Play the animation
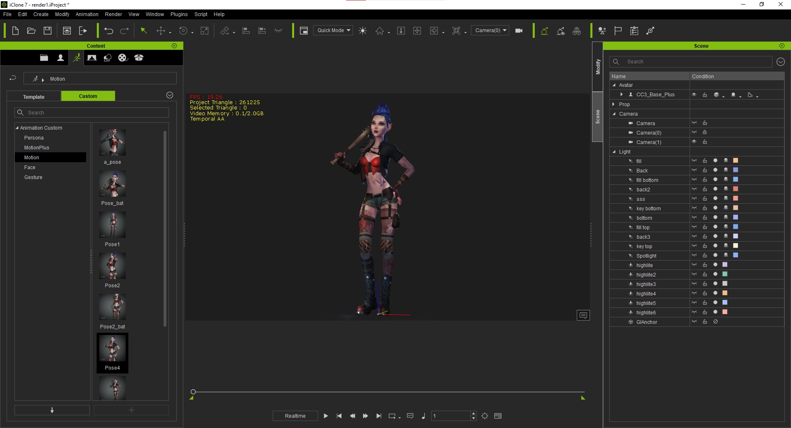Viewport: 791px width, 428px height. point(326,416)
